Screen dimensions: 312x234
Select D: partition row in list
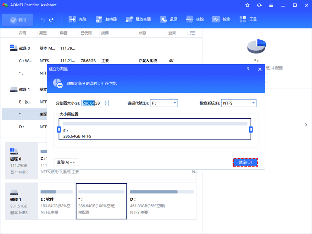click(x=24, y=127)
